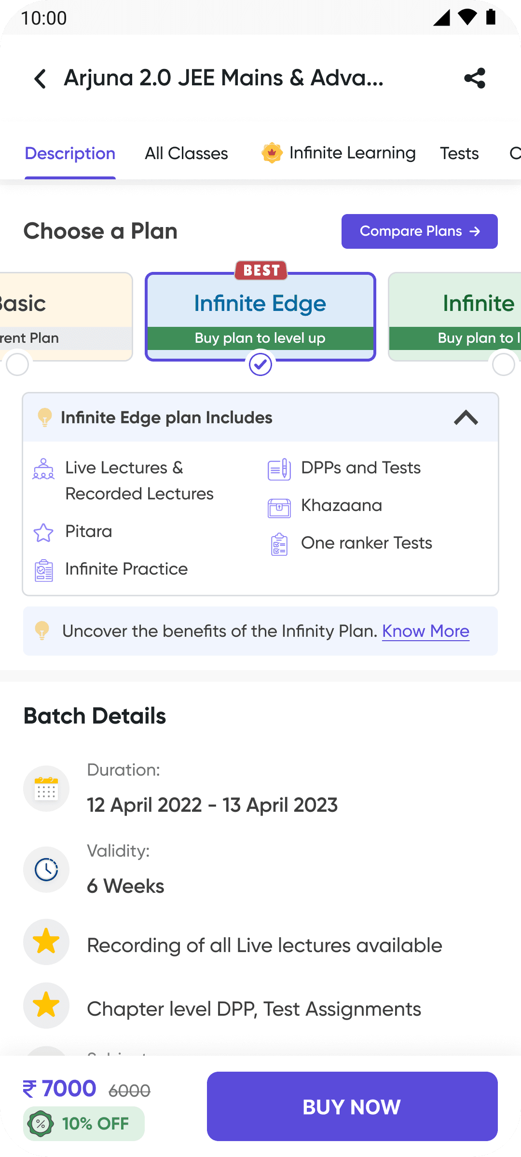This screenshot has width=521, height=1157.
Task: Tap the BUY NOW button
Action: (352, 1106)
